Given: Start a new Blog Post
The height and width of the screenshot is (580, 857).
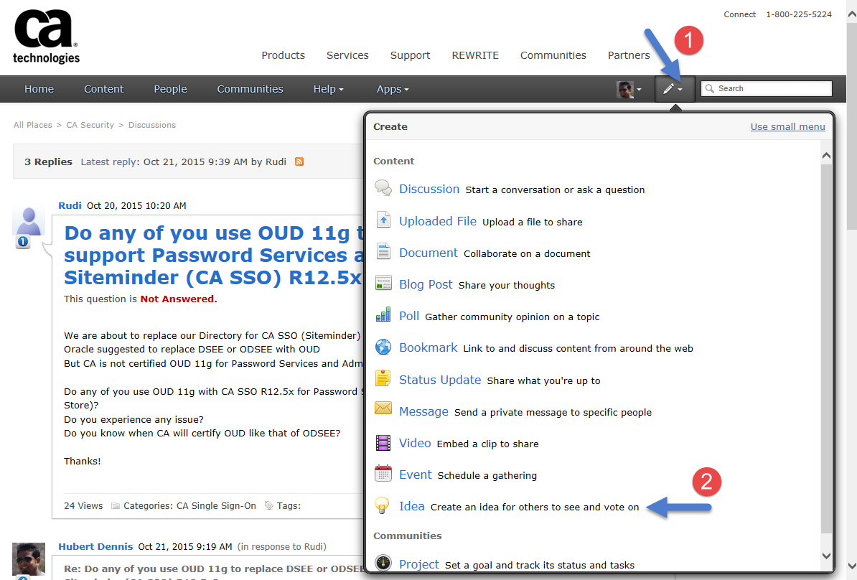Looking at the screenshot, I should coord(426,285).
